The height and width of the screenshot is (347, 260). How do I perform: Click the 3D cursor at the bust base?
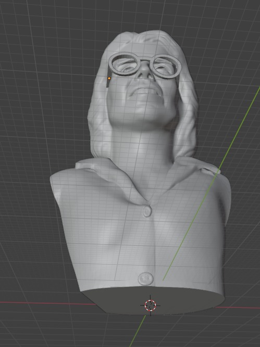point(151,305)
